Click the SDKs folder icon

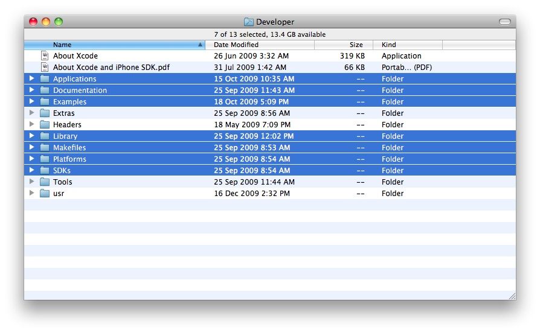pos(45,170)
